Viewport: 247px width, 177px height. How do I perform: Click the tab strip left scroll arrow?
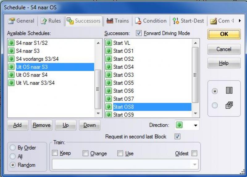[x=233, y=21]
